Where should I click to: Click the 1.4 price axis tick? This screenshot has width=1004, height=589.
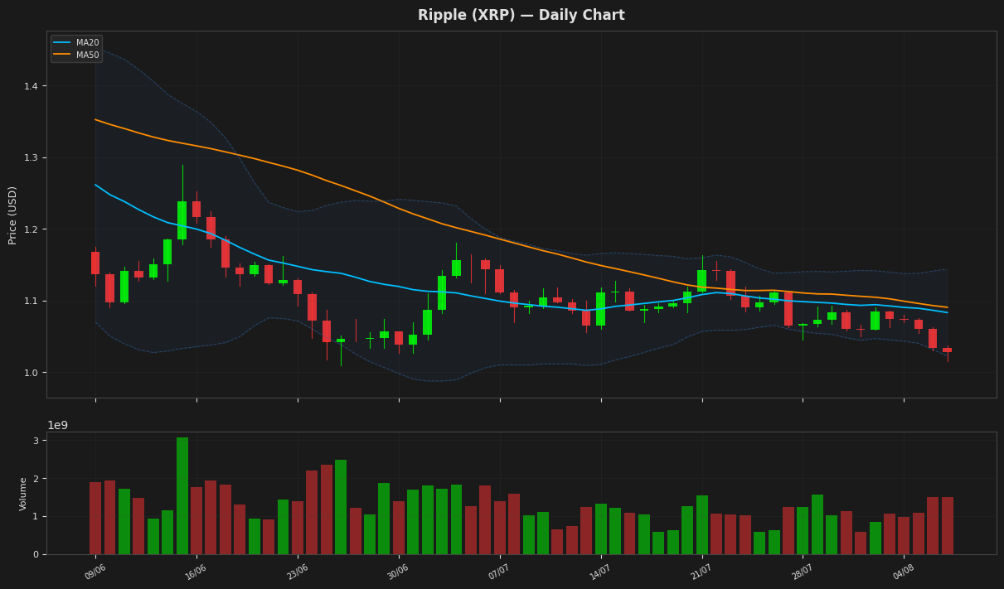pos(33,86)
